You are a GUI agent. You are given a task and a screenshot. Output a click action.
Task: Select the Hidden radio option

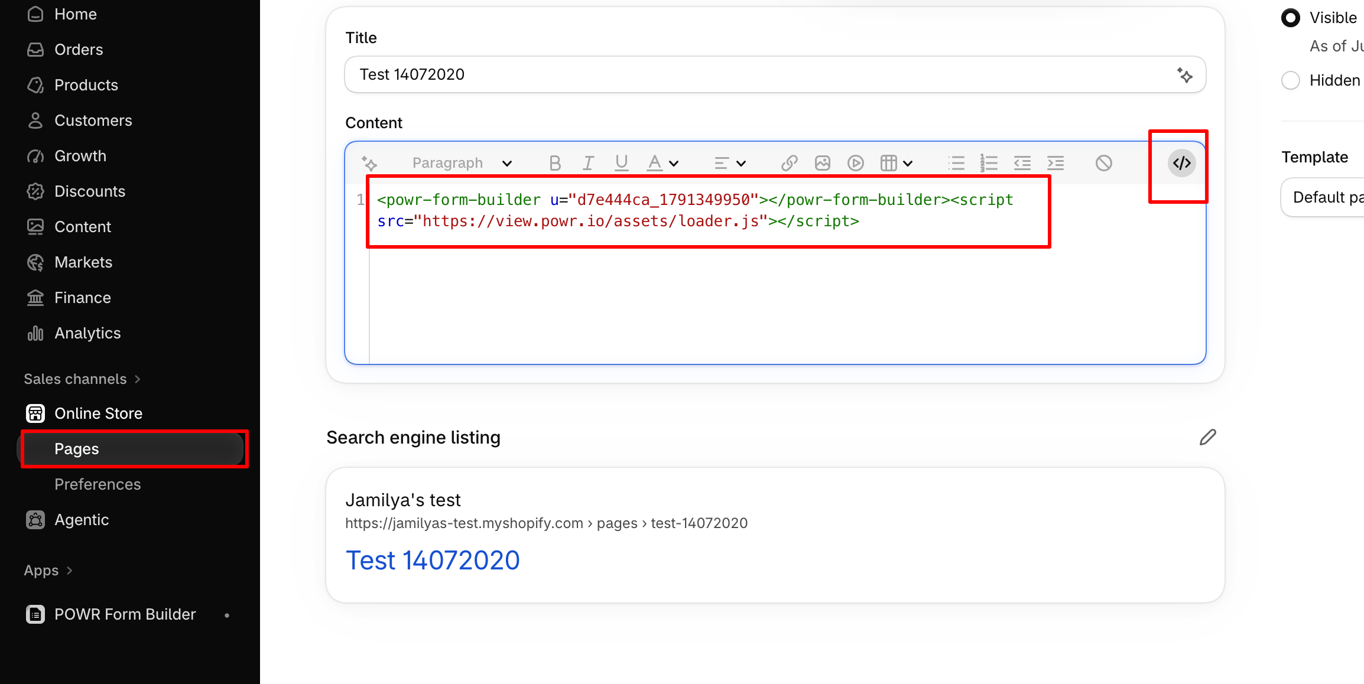[1291, 80]
